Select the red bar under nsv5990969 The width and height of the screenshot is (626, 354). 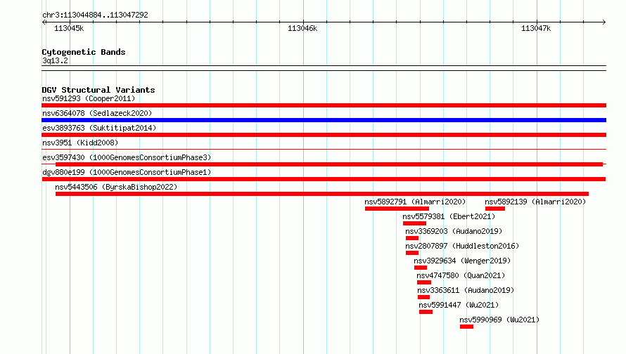[467, 327]
